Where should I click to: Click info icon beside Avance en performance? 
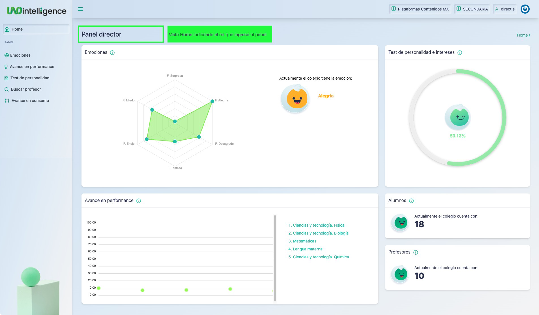[x=139, y=201]
